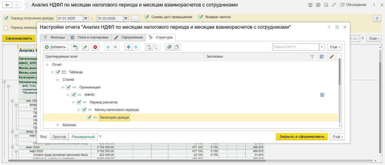Image resolution: width=385 pixels, height=165 pixels.
Task: Collapse the Период расчетов node
Action: coord(73,102)
